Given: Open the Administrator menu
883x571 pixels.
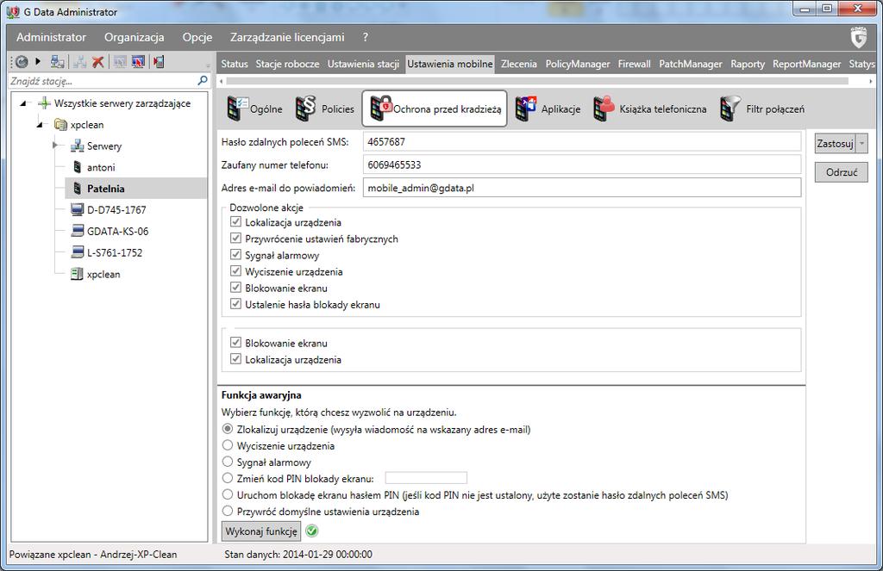Looking at the screenshot, I should coord(51,37).
